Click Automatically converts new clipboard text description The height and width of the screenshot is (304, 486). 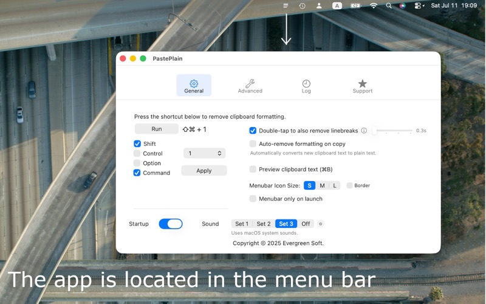pyautogui.click(x=313, y=153)
